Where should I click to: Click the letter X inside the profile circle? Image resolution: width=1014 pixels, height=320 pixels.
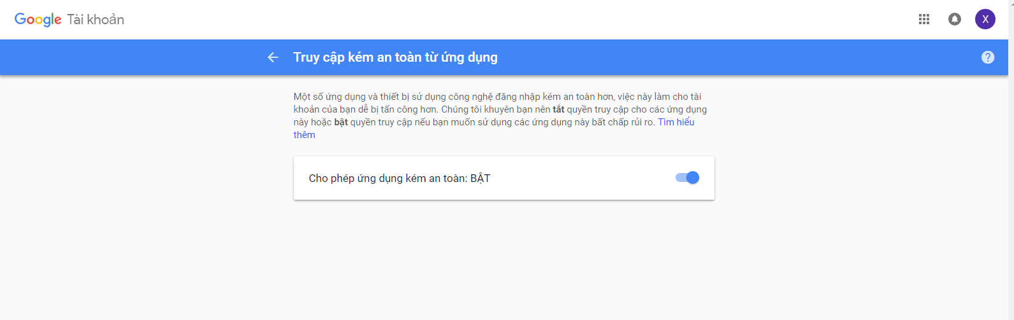point(985,19)
